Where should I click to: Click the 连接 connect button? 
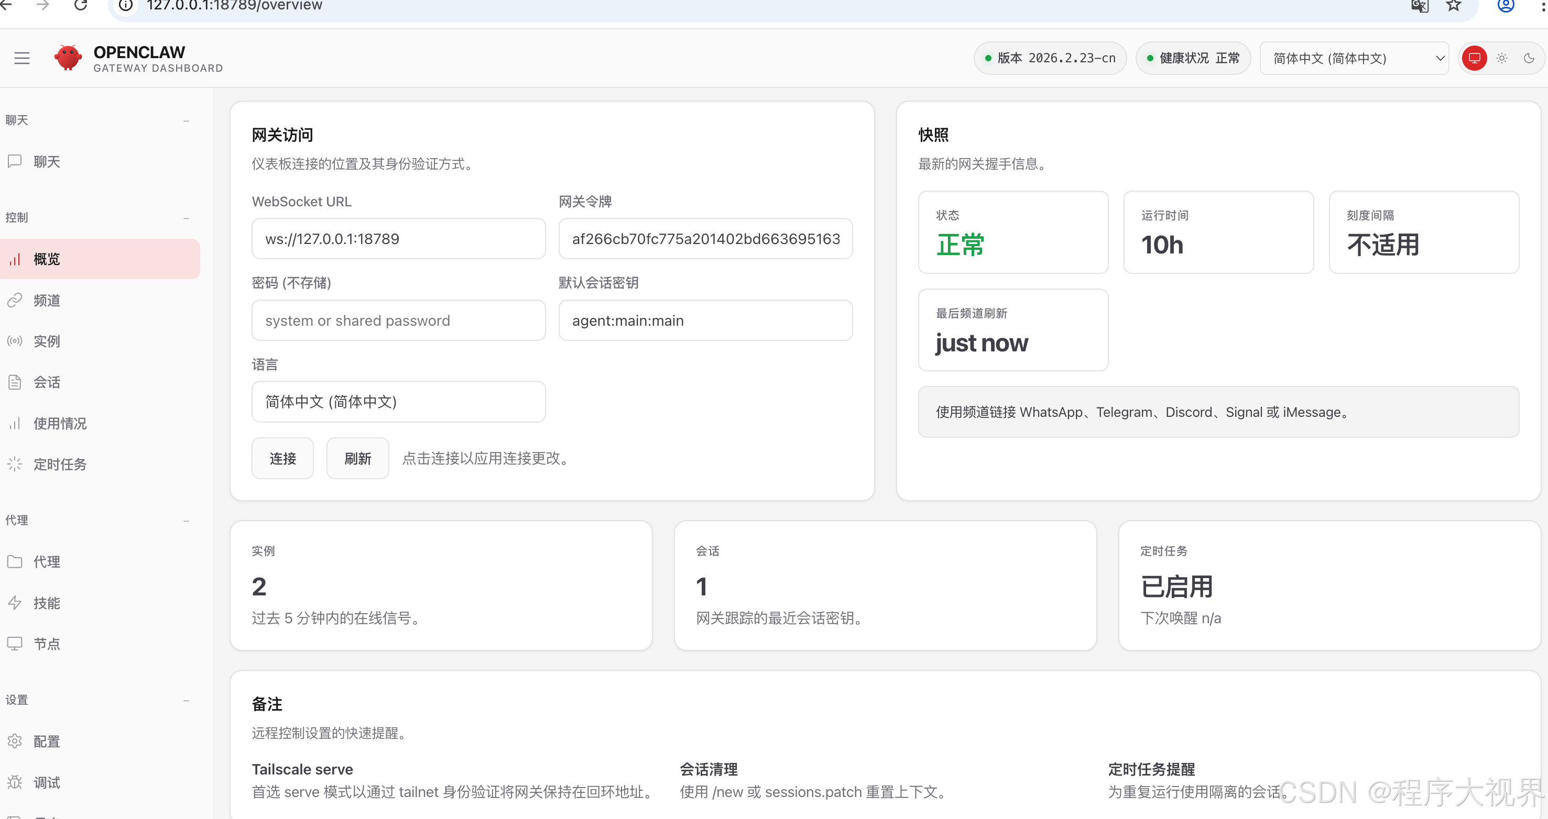coord(282,459)
